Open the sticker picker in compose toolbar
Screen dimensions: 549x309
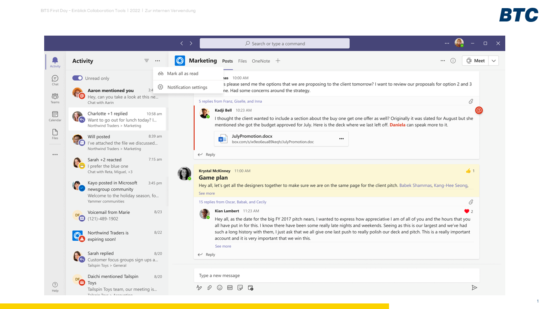(240, 288)
